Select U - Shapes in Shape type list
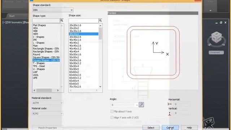Image resolution: width=231 pixels, height=130 pixels. point(39,69)
